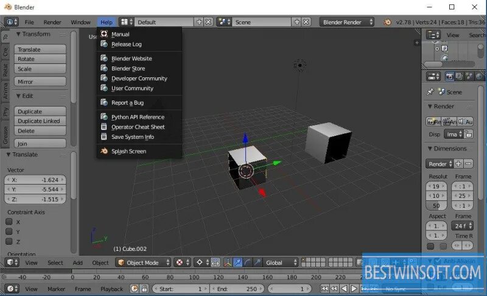The image size is (487, 296).
Task: Click the add render preset plus button
Action: point(458,164)
